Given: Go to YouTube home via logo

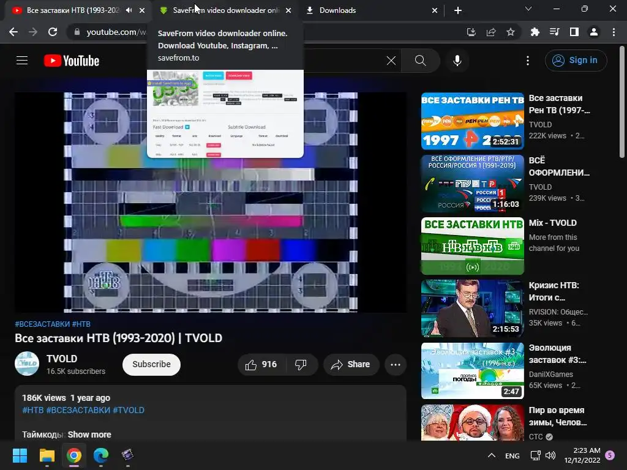Looking at the screenshot, I should point(72,61).
